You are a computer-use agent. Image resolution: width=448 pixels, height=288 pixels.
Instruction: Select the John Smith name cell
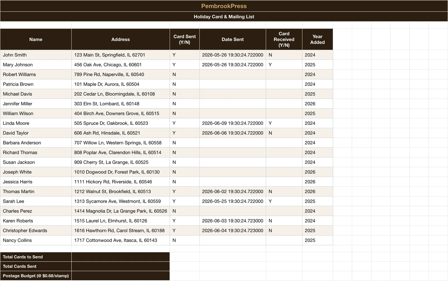coord(36,55)
